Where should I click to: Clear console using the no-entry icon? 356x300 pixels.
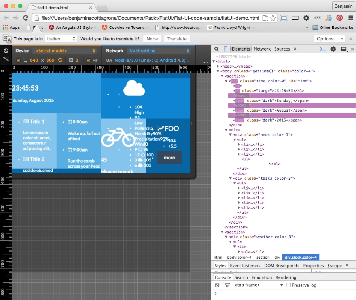pyautogui.click(x=217, y=285)
